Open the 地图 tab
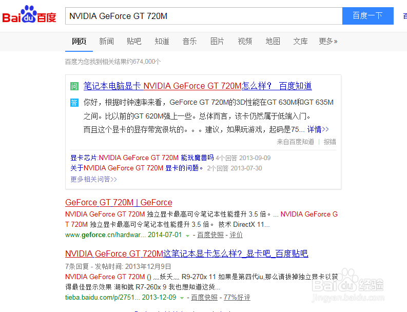407x312 pixels. pyautogui.click(x=273, y=41)
